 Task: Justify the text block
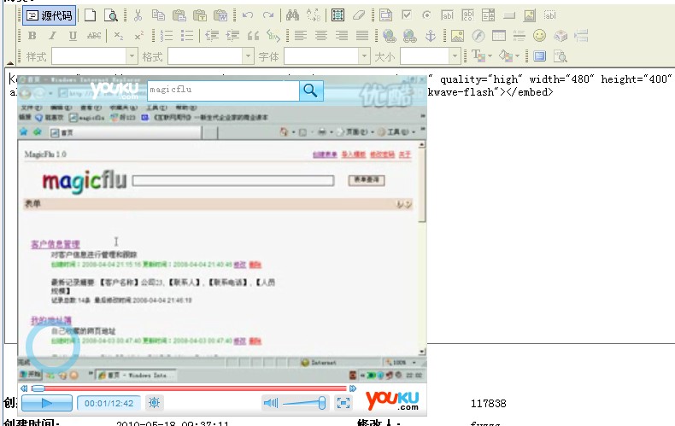pyautogui.click(x=362, y=36)
